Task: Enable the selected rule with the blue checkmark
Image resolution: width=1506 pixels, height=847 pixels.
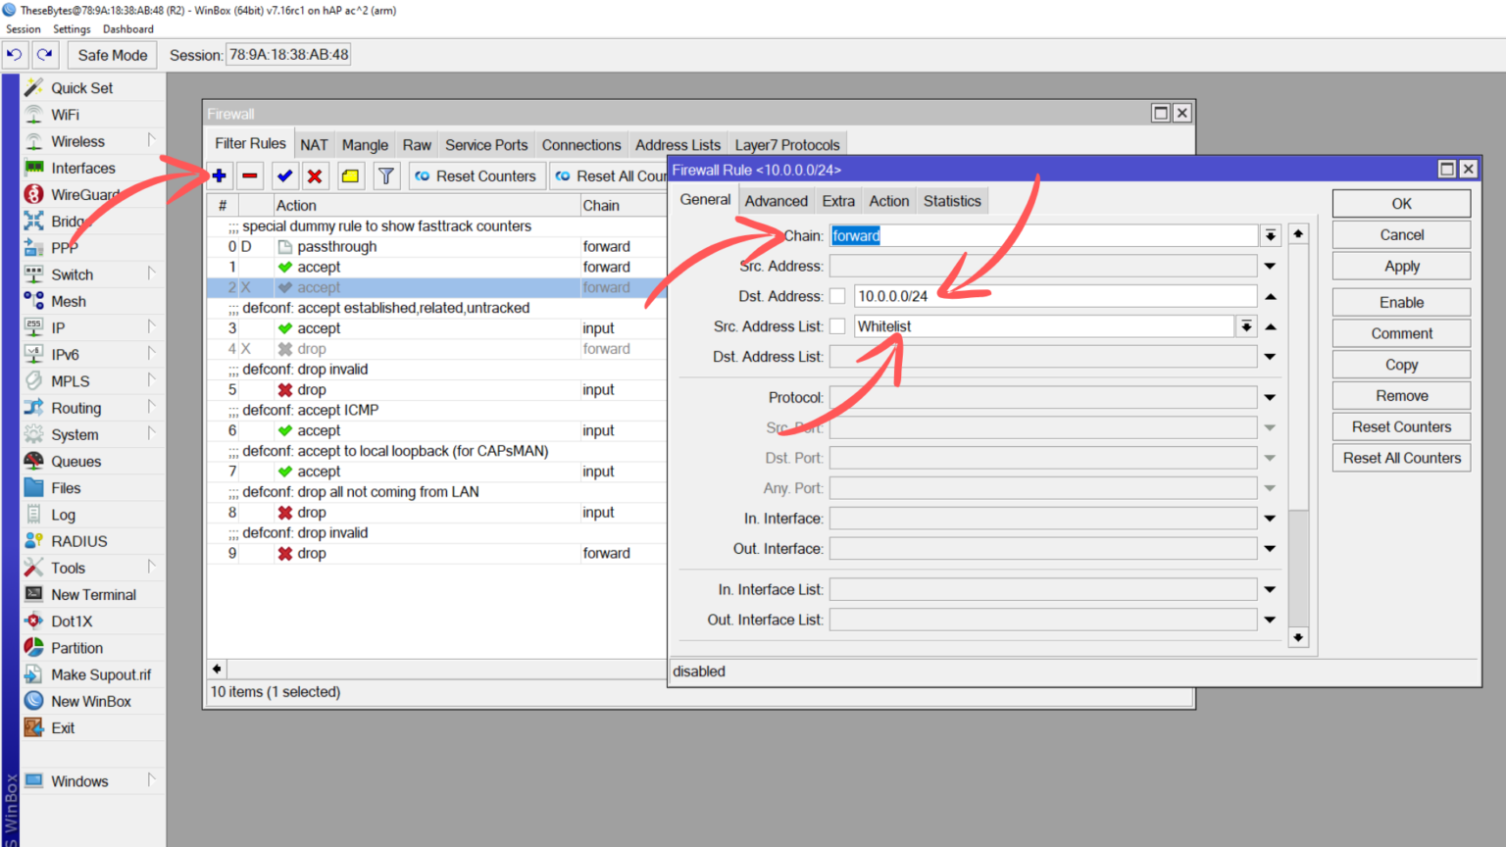Action: (284, 175)
